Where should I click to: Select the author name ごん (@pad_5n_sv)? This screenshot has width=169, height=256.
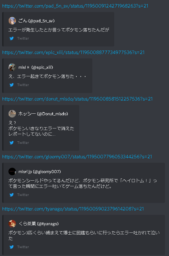[x=36, y=21]
